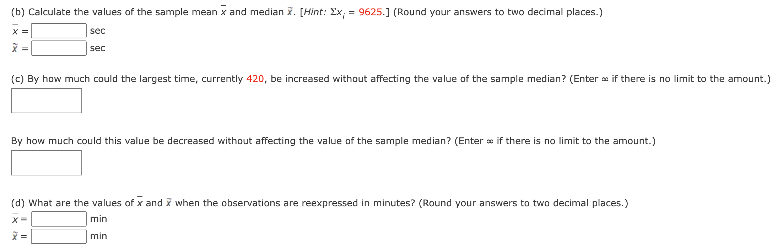The image size is (783, 250).
Task: Select the answer box for increasing the largest time
Action: pos(46,101)
